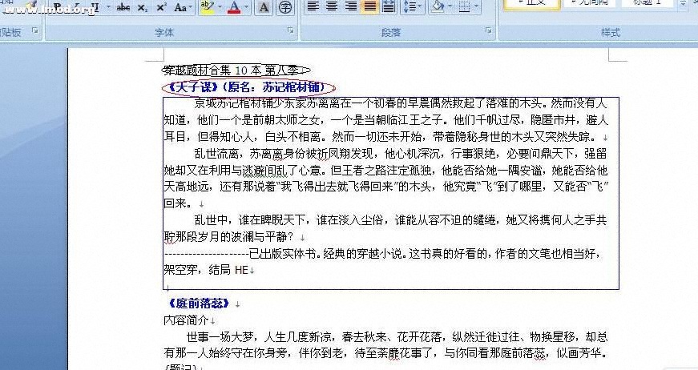The image size is (698, 370).
Task: Open the Change Case Aa dropdown
Action: (183, 7)
